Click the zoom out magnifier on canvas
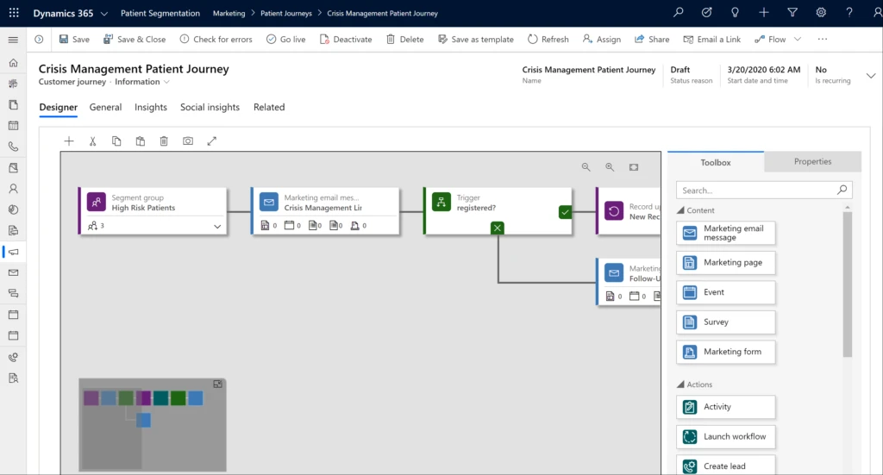This screenshot has width=883, height=475. click(586, 167)
